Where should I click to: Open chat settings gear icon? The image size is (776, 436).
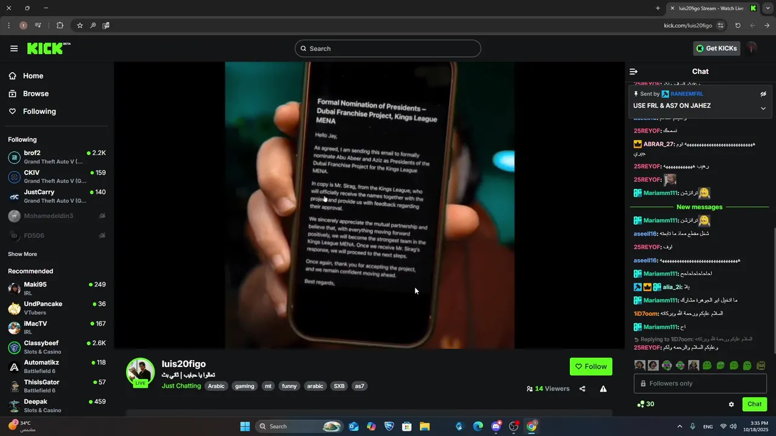(x=731, y=404)
